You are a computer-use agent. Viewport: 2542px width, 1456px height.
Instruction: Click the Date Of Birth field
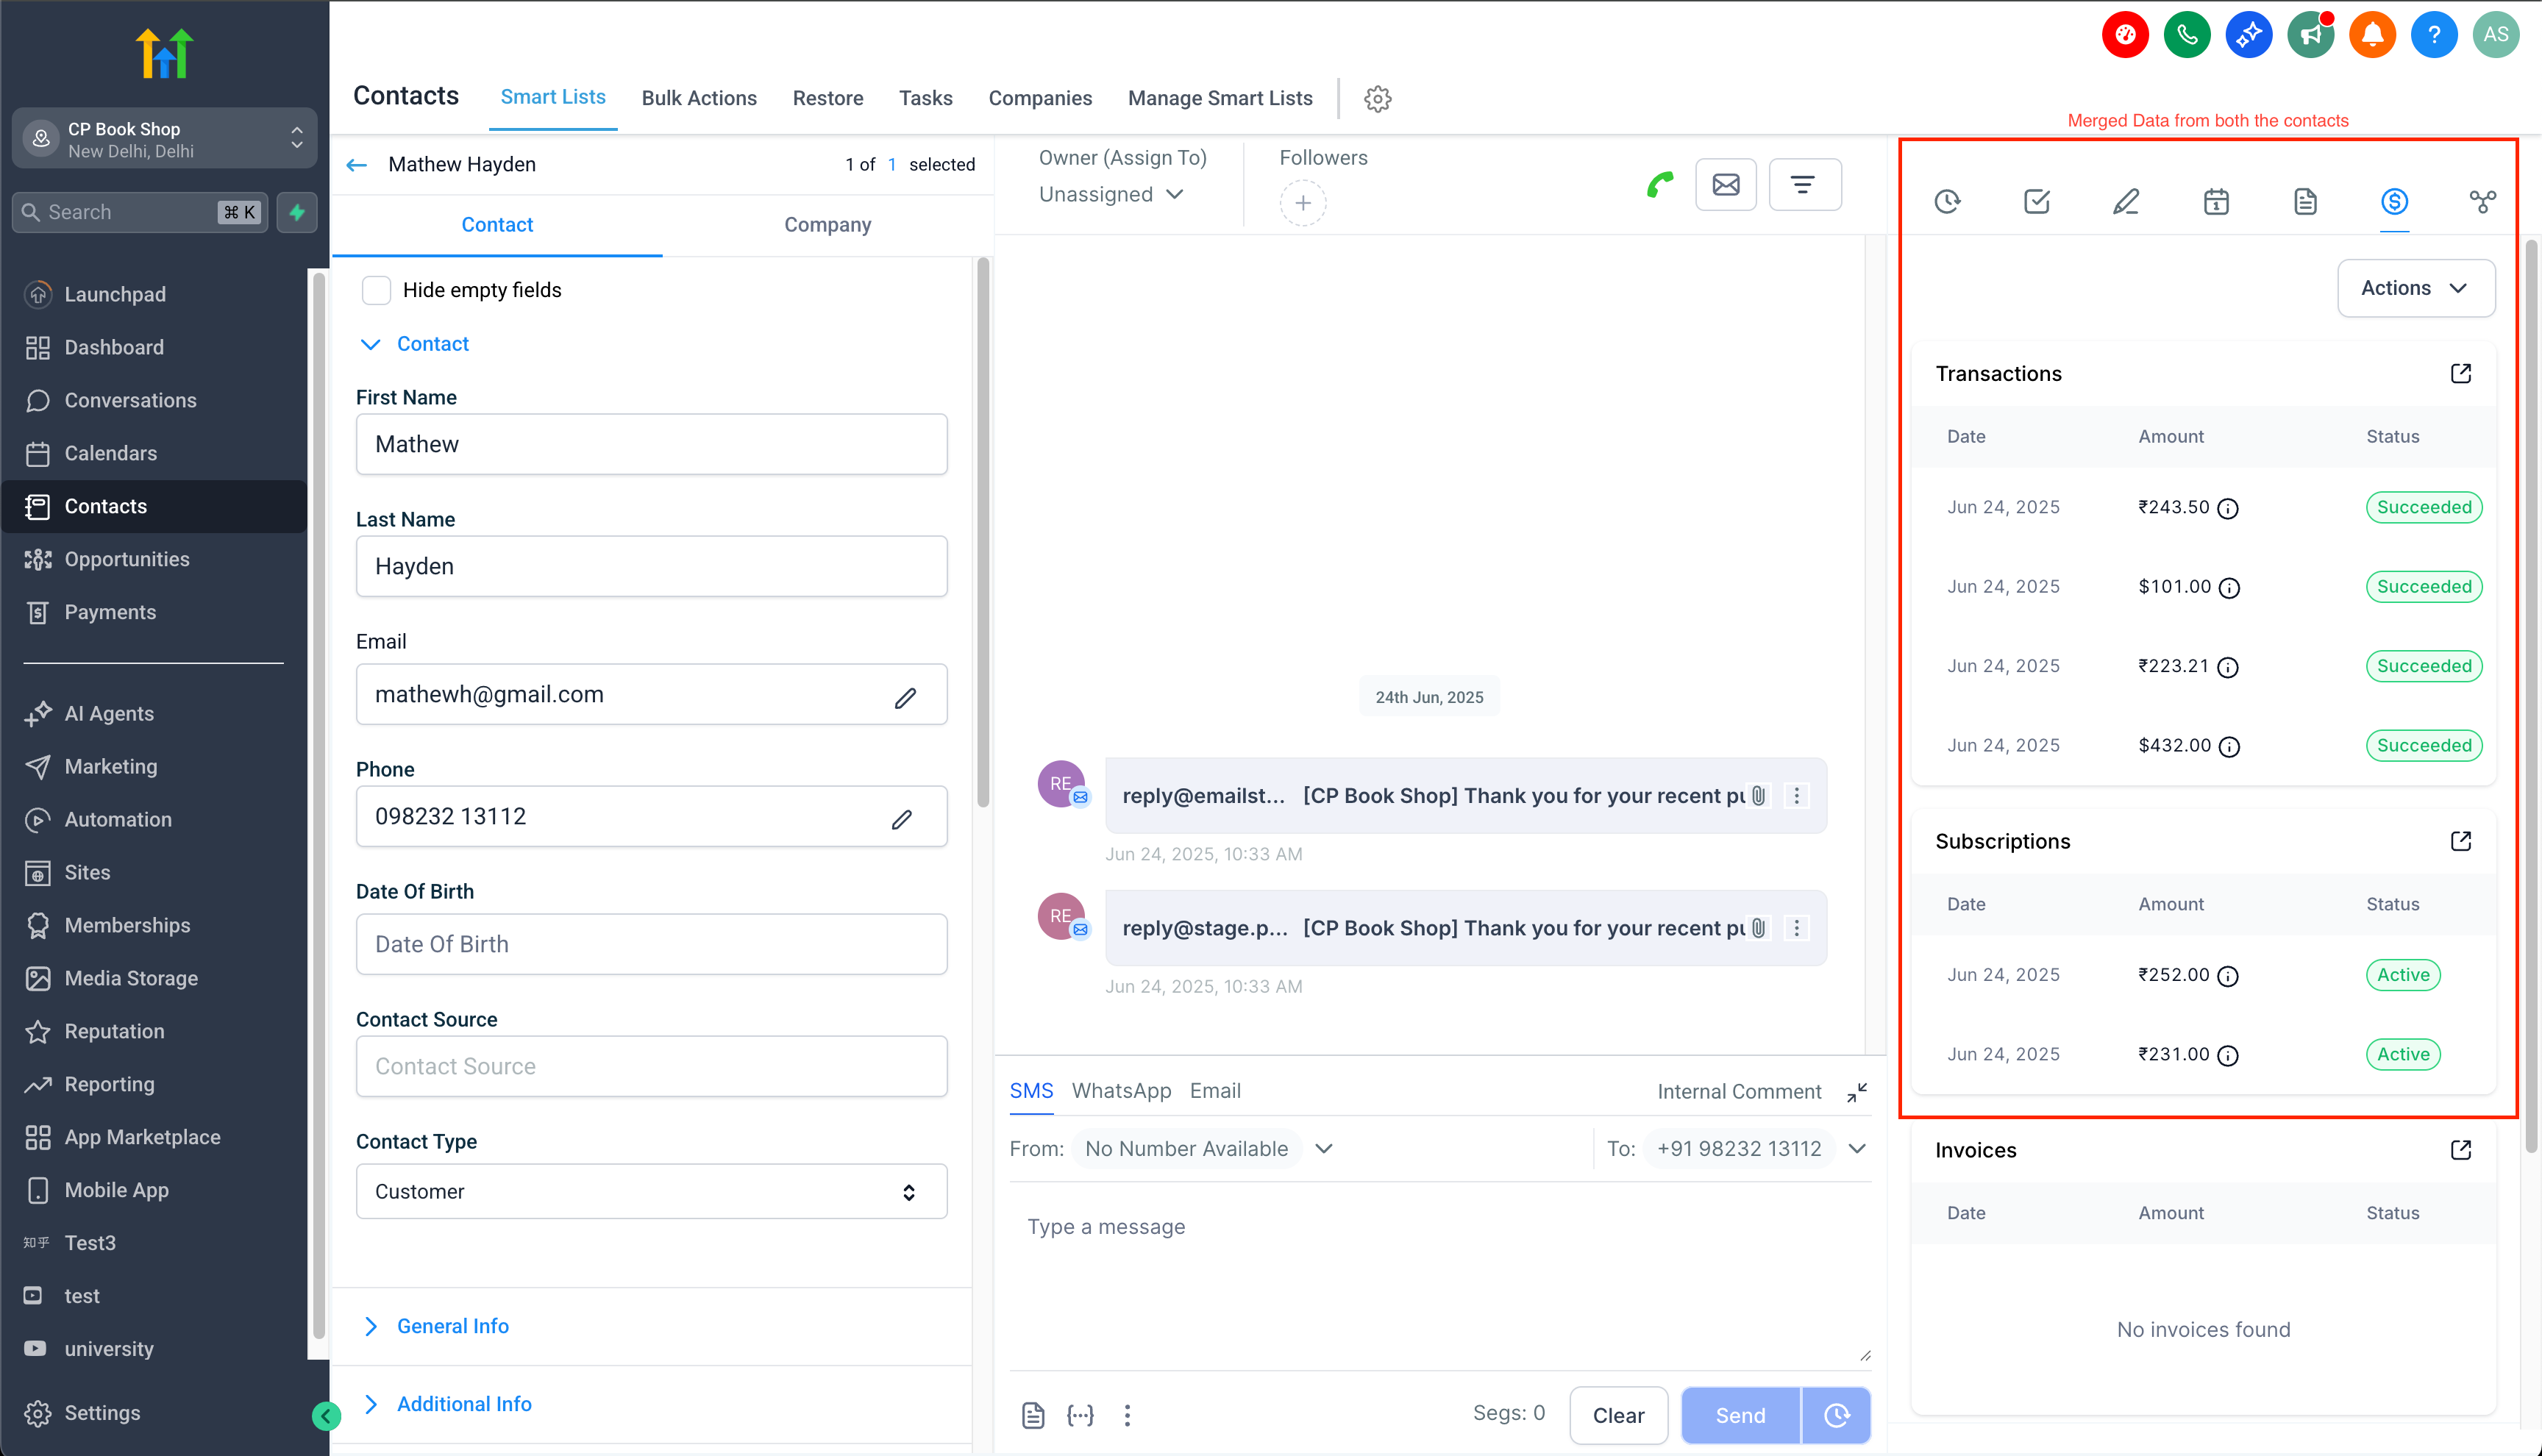[651, 944]
